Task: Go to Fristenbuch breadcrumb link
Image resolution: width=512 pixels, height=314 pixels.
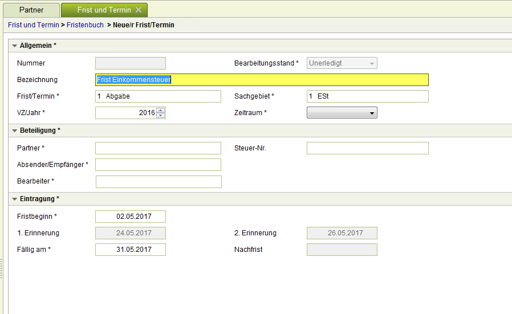Action: click(85, 25)
